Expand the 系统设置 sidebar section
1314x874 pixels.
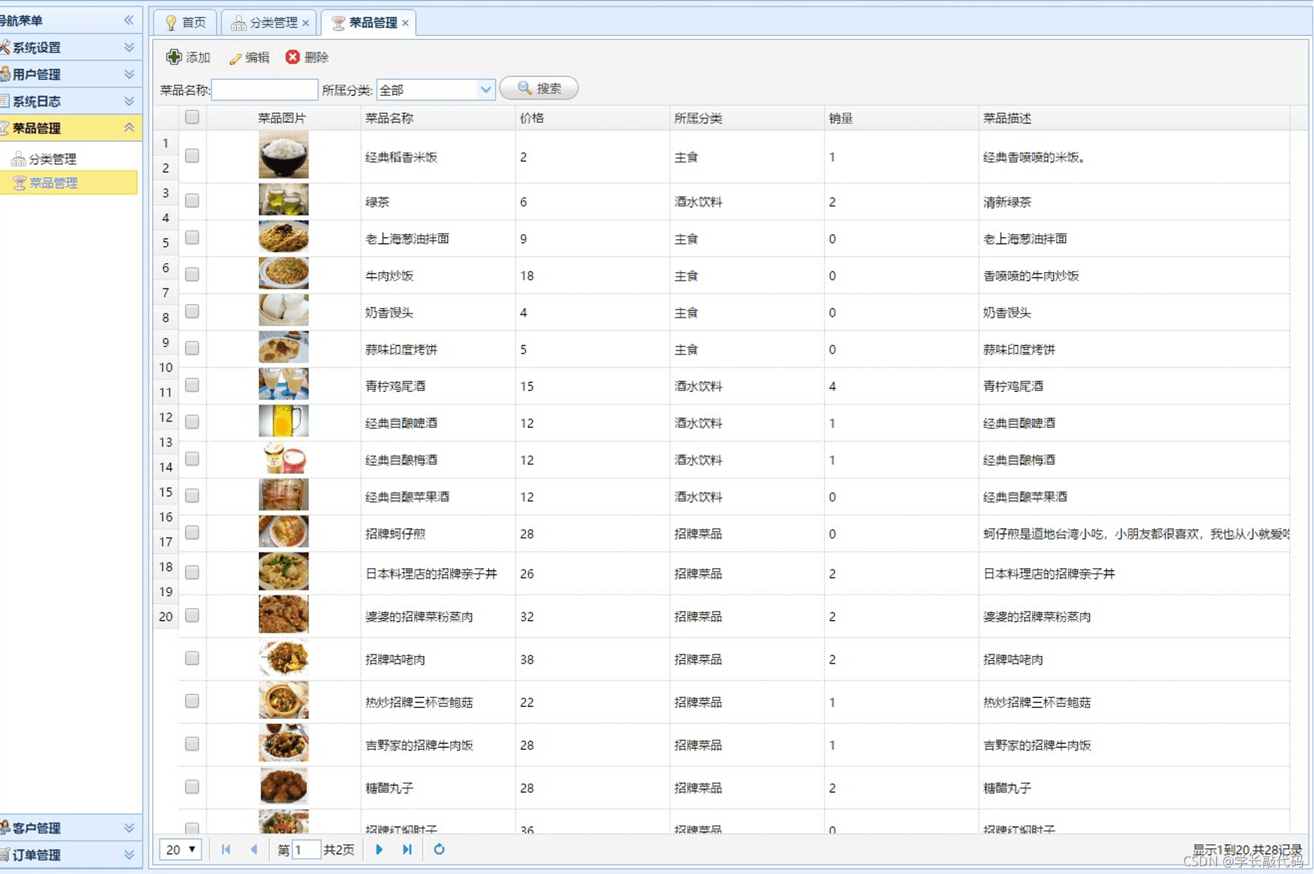pos(129,47)
